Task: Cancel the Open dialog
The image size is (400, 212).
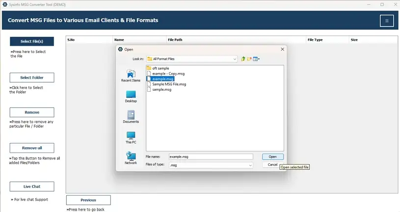Action: 272,164
